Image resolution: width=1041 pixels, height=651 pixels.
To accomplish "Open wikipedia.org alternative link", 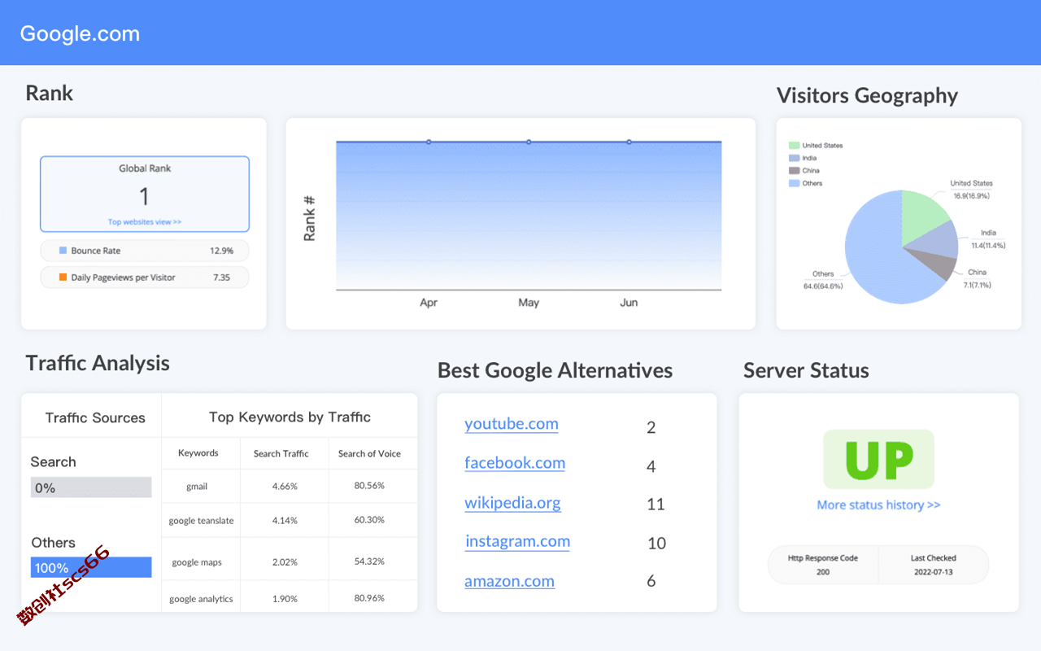I will pos(512,503).
